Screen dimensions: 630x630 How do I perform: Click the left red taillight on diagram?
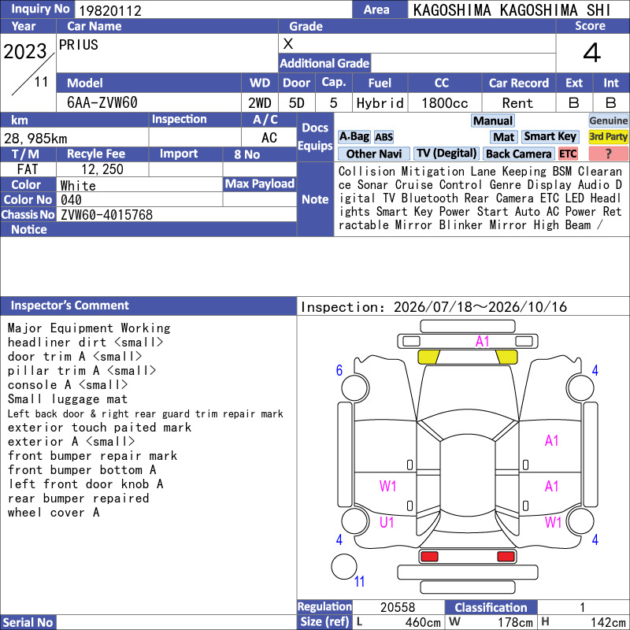click(x=429, y=557)
